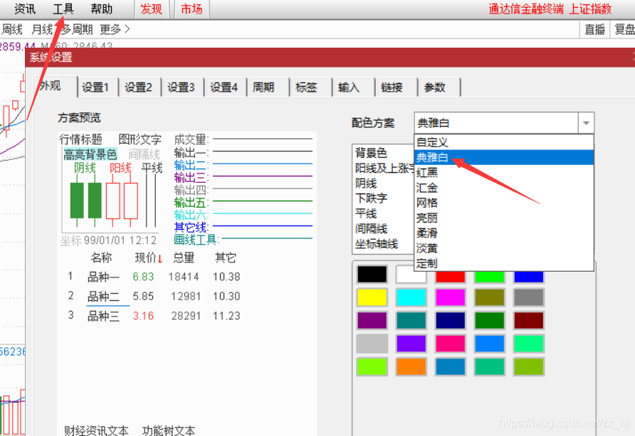Select 月线 period

click(x=42, y=29)
